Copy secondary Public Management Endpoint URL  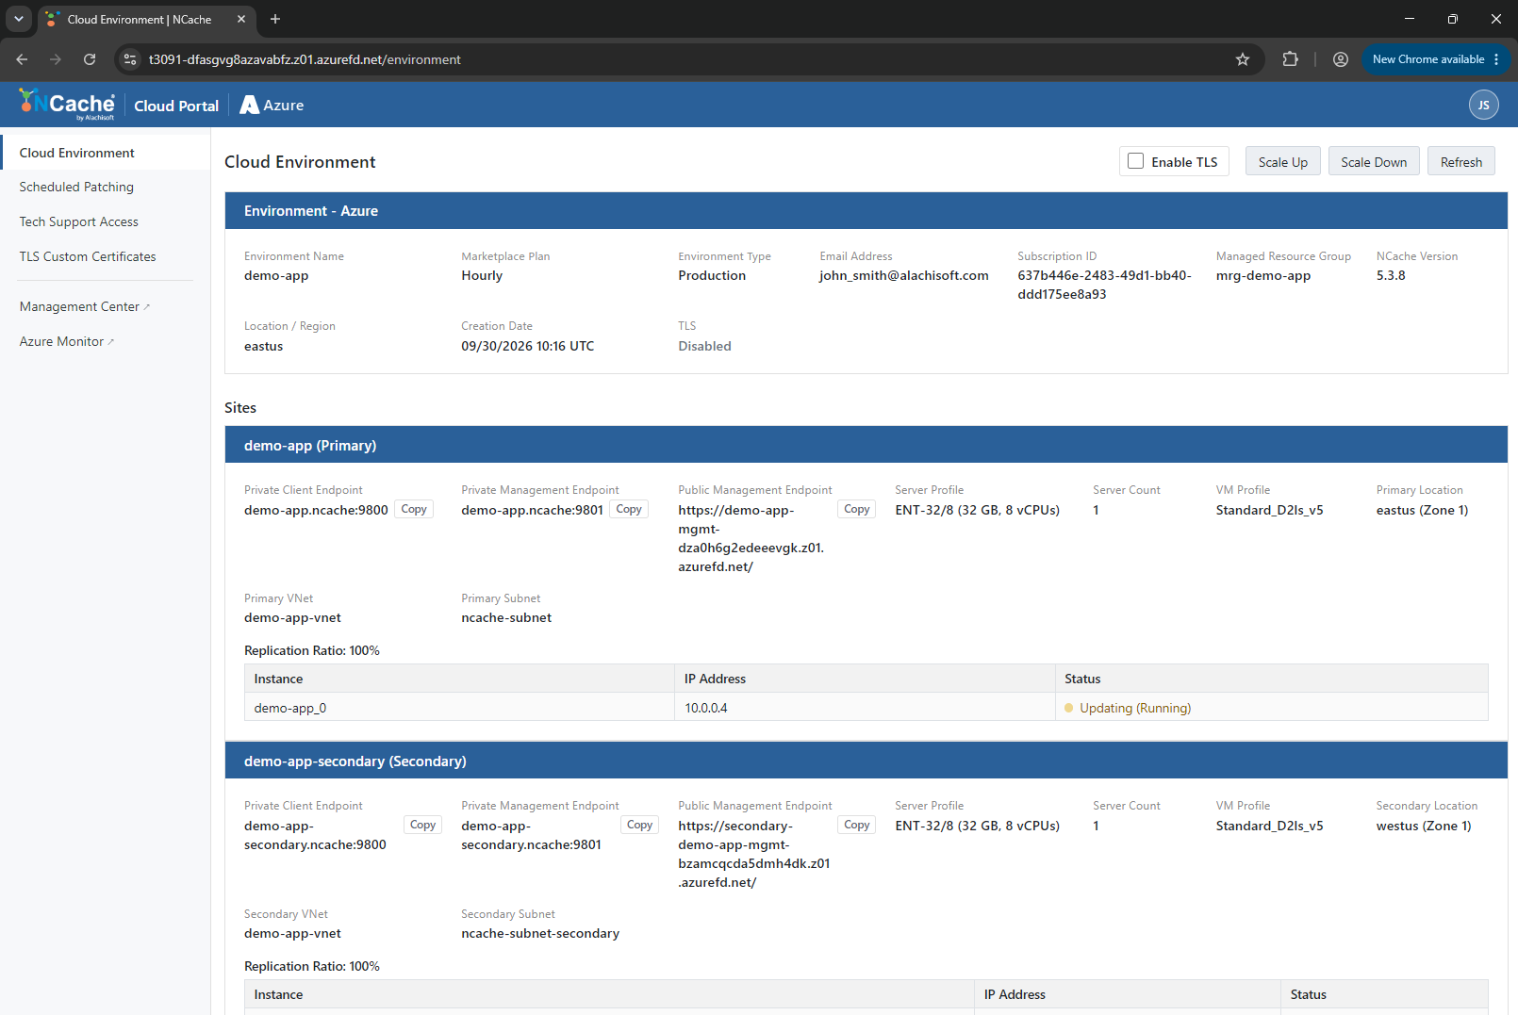pyautogui.click(x=856, y=825)
